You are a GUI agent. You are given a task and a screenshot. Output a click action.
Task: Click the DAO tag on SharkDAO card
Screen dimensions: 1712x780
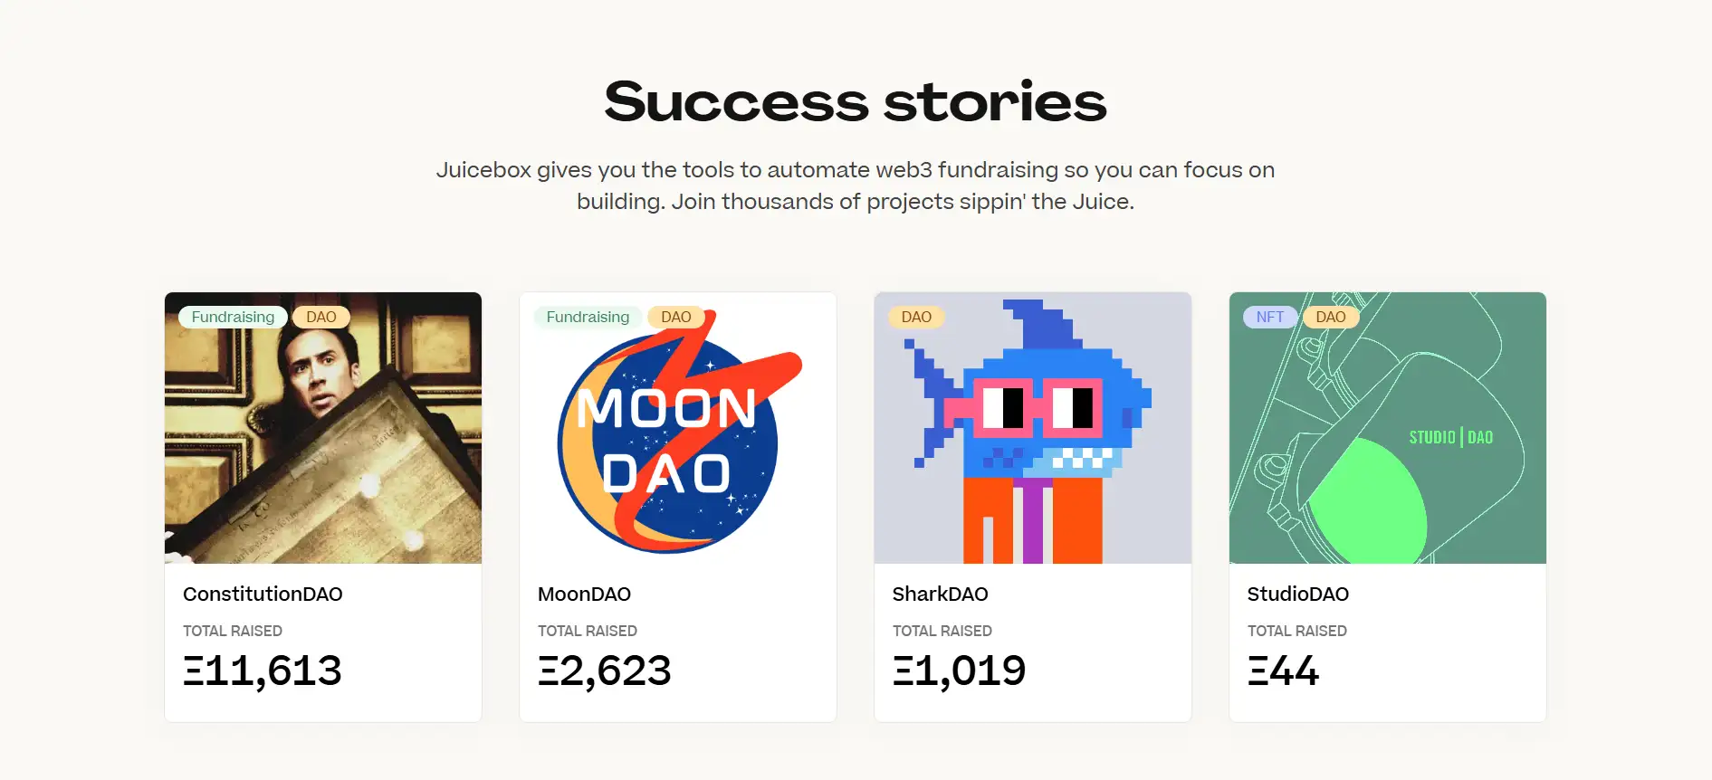click(x=916, y=317)
